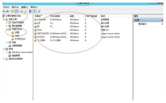The height and width of the screenshot is (103, 166).
Task: Click the C:\个人资料 folder path cell
Action: point(55,41)
